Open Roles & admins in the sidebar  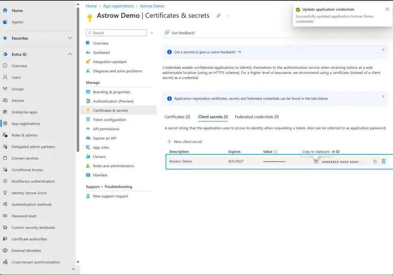(x=24, y=135)
